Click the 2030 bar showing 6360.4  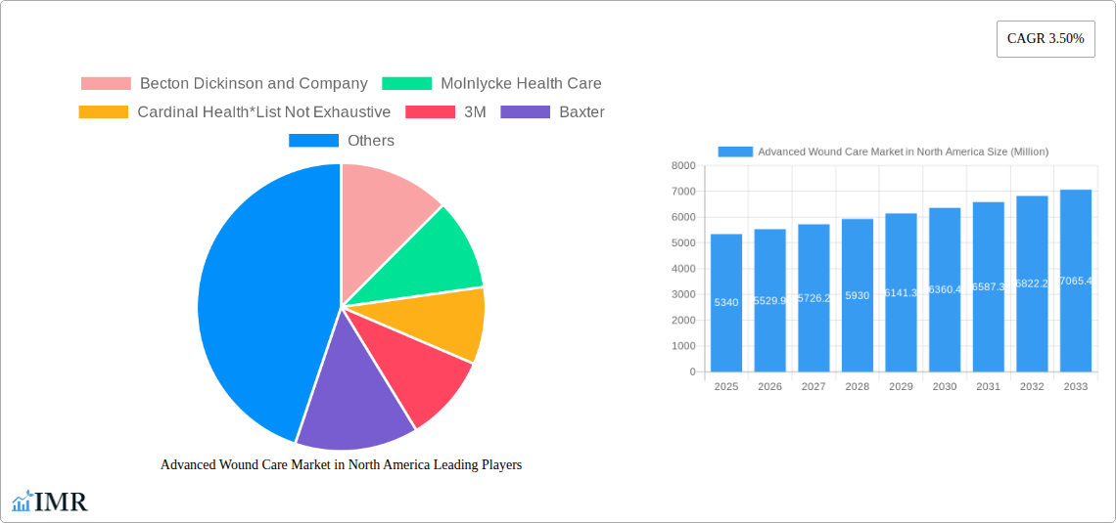click(x=945, y=290)
